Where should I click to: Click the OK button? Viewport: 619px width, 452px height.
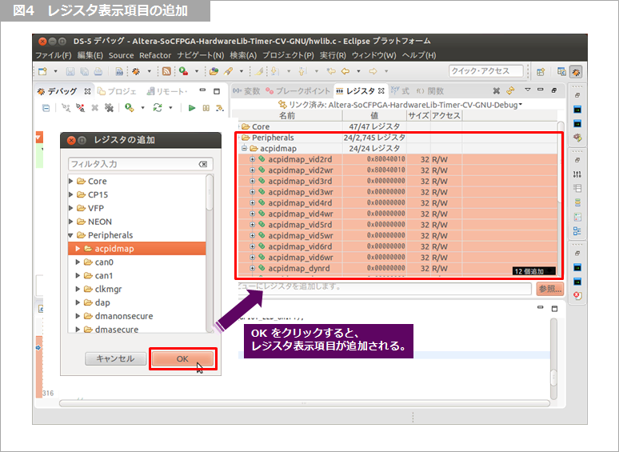pyautogui.click(x=182, y=358)
